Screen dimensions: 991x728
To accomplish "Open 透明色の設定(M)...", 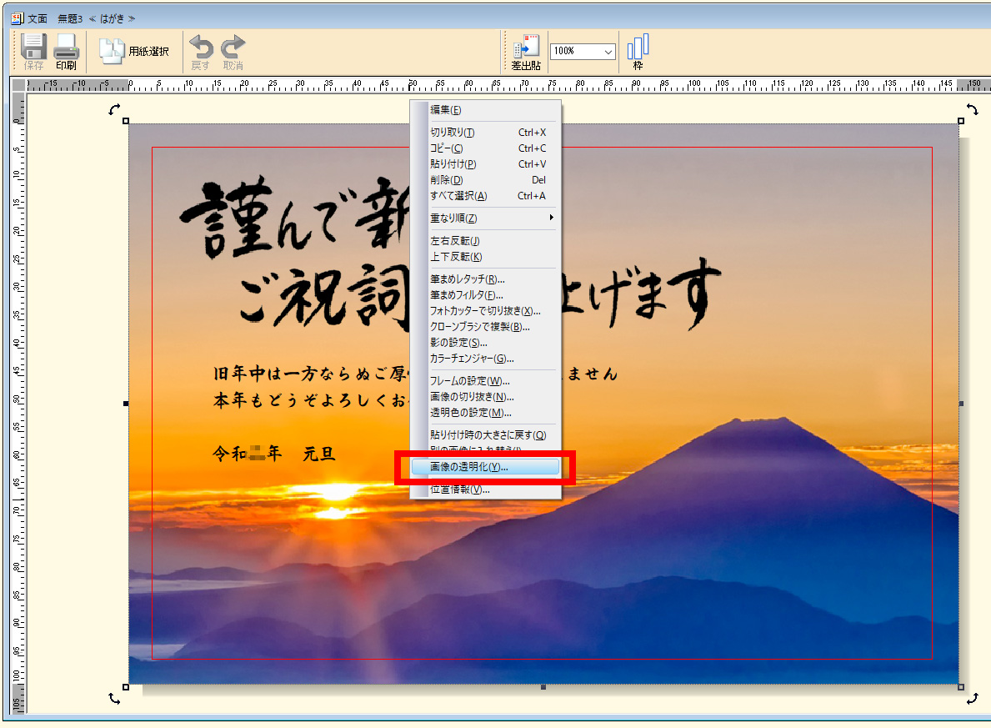I will (x=485, y=413).
